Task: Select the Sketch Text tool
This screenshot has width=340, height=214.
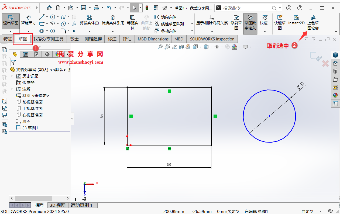Action: tap(74, 24)
